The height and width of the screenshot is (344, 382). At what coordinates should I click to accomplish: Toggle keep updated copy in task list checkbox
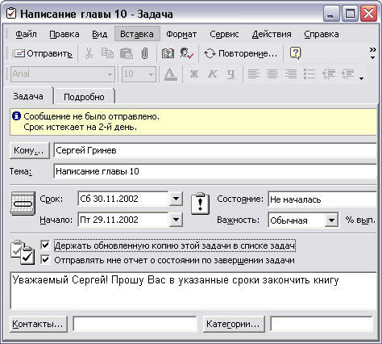[x=45, y=245]
